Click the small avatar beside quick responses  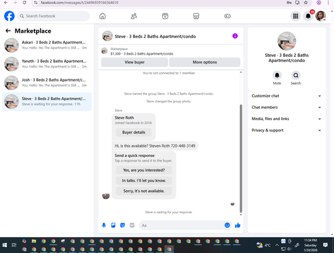coord(106,196)
